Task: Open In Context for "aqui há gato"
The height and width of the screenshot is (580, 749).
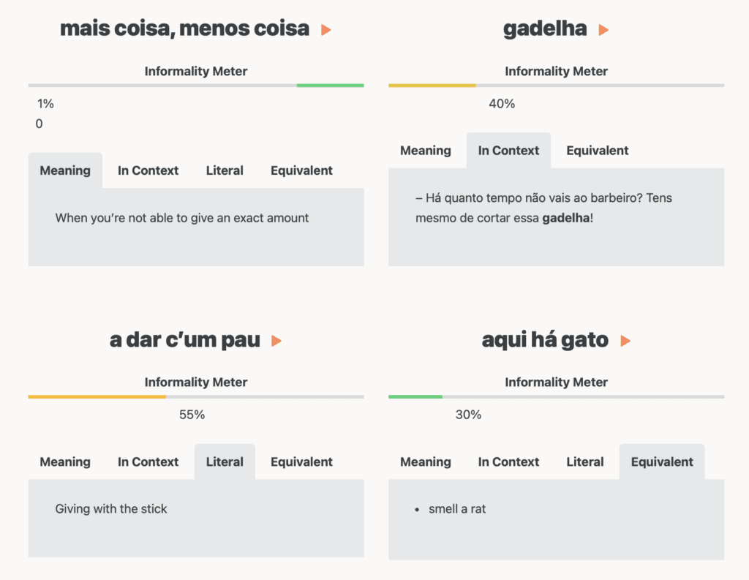Action: pyautogui.click(x=508, y=462)
